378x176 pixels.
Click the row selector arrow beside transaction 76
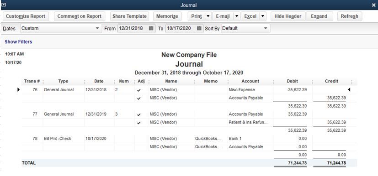click(x=19, y=90)
